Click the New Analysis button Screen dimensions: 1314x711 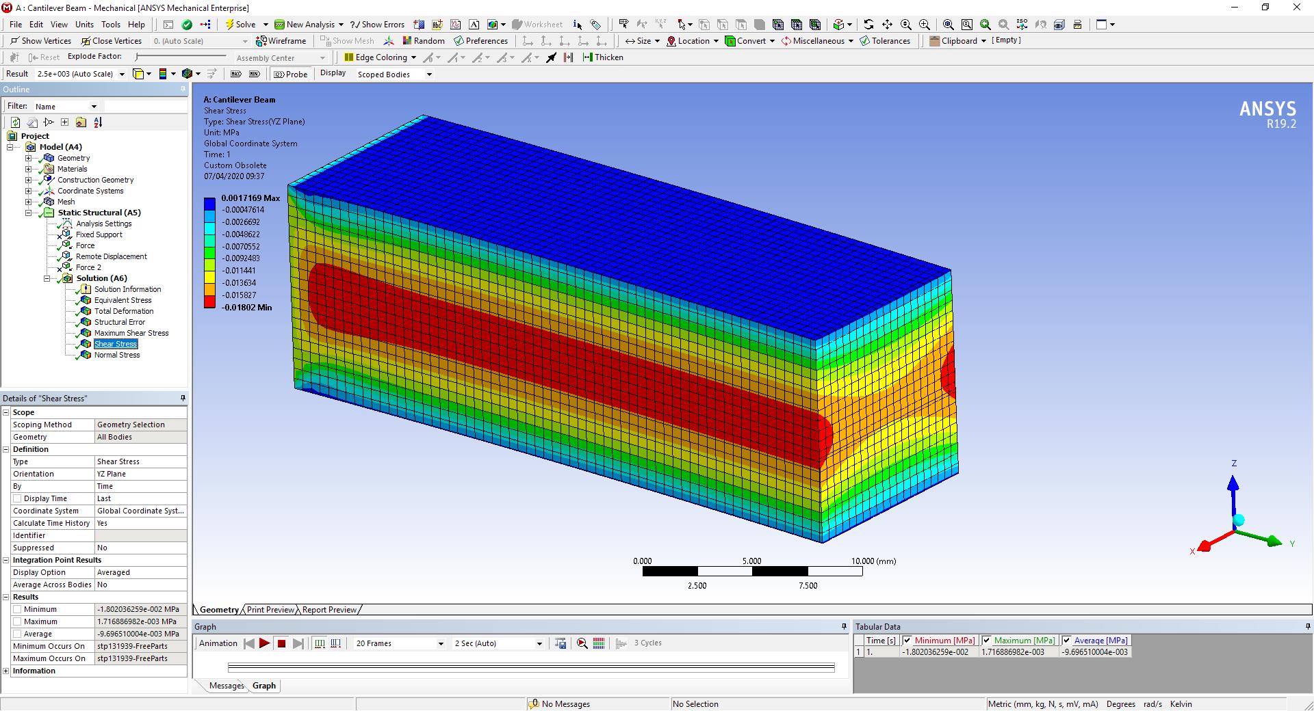[x=309, y=25]
